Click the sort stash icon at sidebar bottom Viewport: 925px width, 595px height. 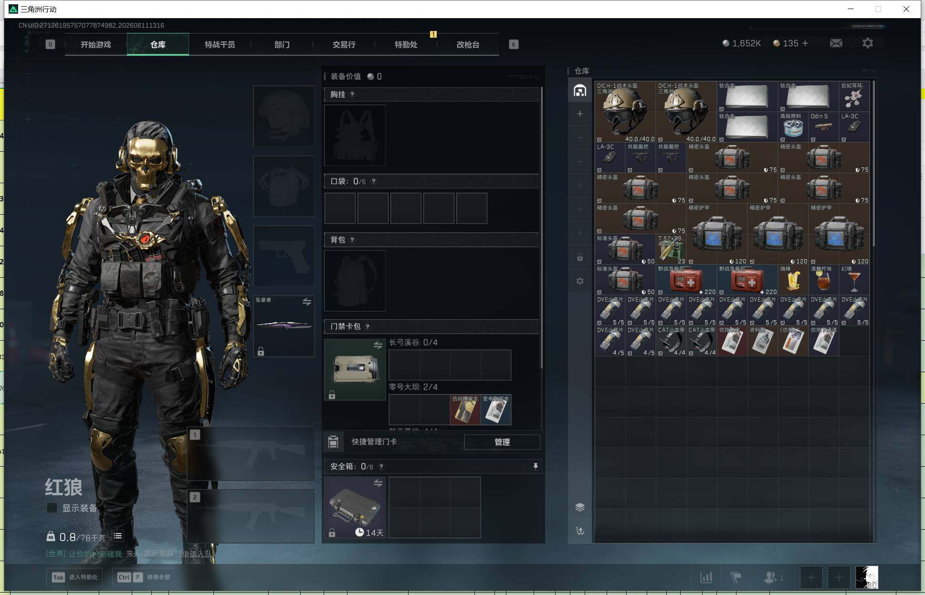click(x=580, y=531)
